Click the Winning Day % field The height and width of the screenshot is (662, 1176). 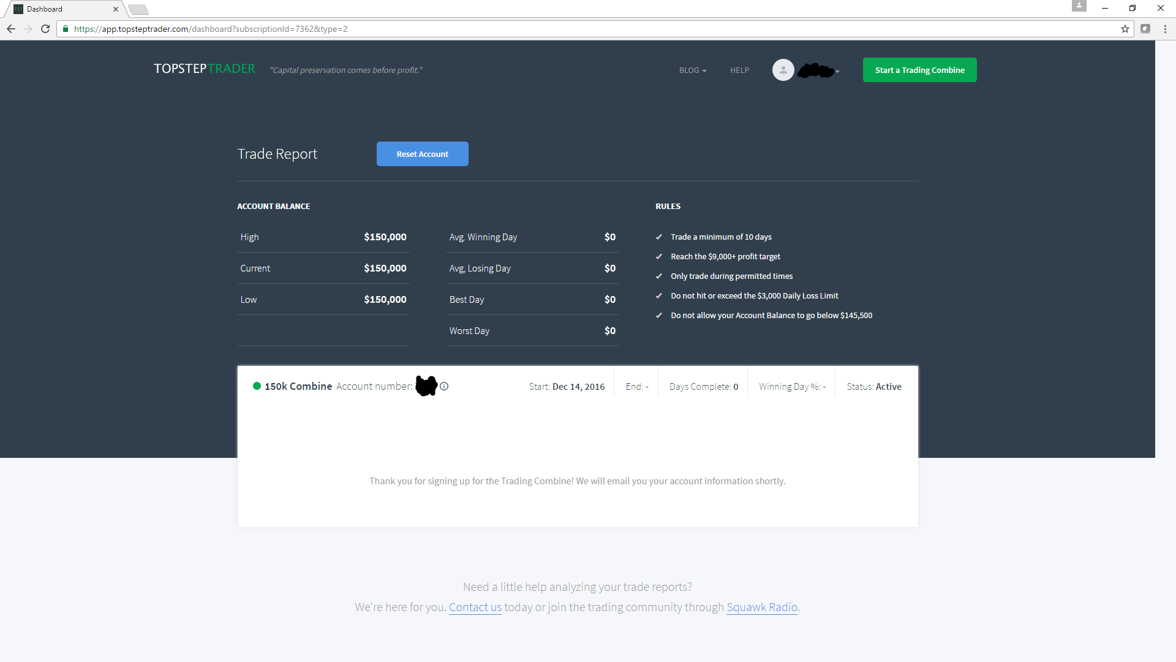(x=793, y=387)
